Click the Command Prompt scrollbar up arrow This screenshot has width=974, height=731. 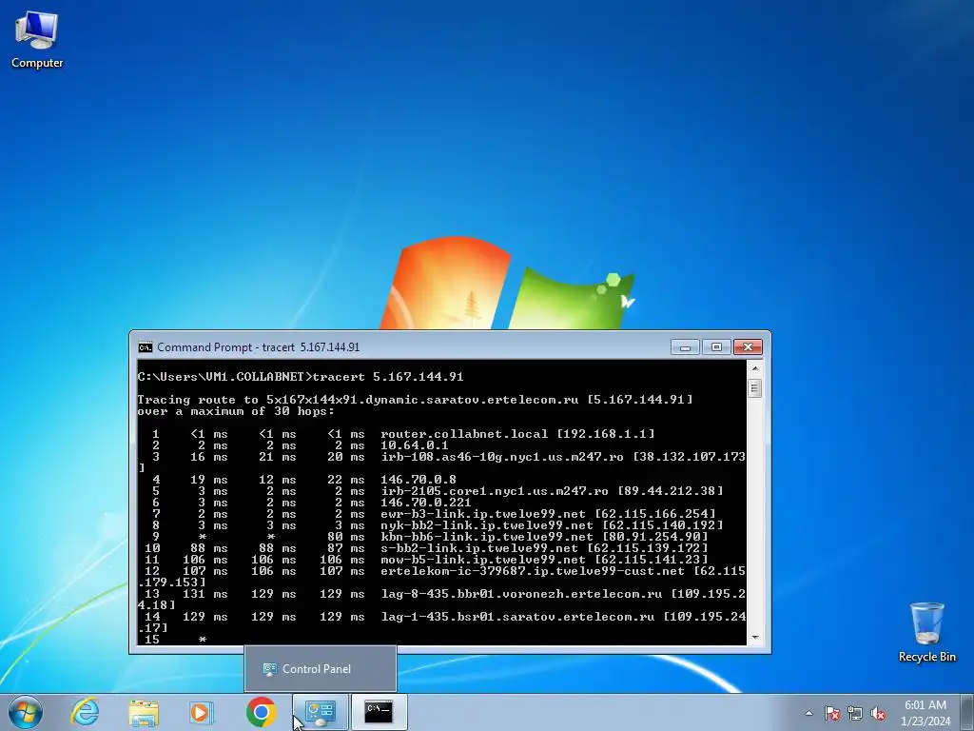click(755, 368)
